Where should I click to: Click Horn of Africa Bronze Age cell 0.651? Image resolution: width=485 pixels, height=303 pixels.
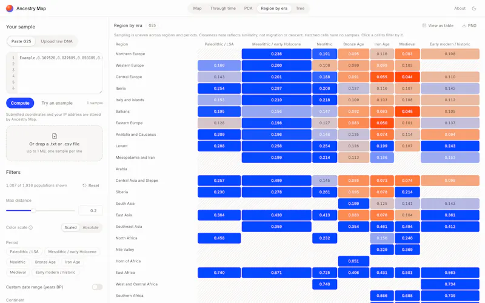click(x=353, y=261)
